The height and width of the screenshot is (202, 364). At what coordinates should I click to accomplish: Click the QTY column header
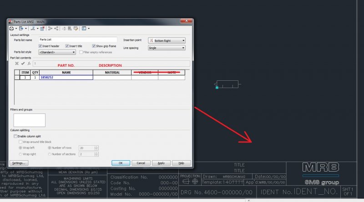35,73
